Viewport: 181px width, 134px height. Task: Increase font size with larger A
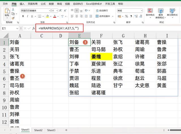click(61, 11)
